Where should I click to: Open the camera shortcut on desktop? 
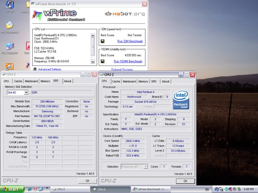click(10, 67)
